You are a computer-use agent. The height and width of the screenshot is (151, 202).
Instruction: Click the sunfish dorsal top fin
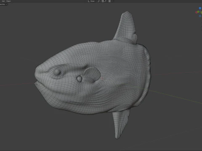[x=126, y=27]
